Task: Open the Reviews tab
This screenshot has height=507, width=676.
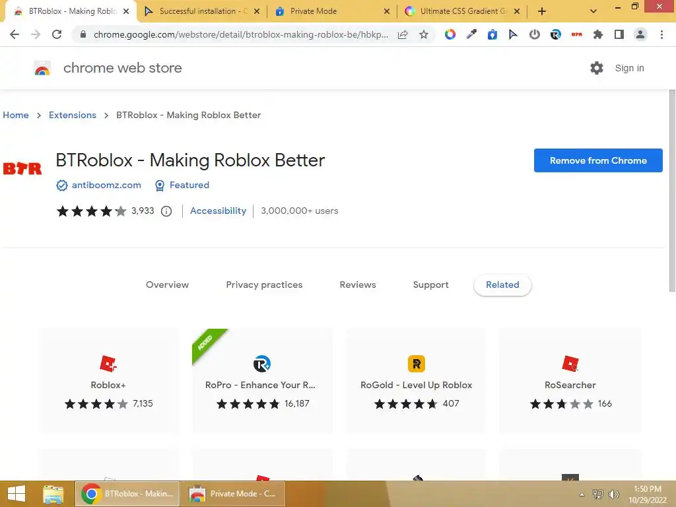Action: click(358, 285)
